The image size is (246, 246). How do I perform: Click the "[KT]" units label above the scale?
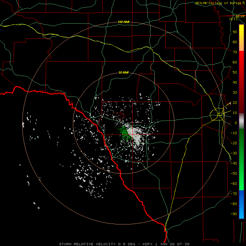233,19
